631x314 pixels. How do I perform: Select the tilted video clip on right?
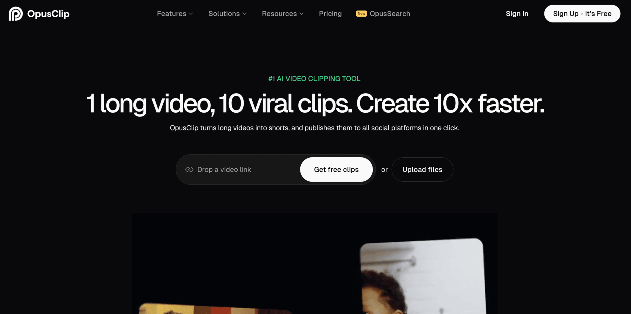(422, 277)
